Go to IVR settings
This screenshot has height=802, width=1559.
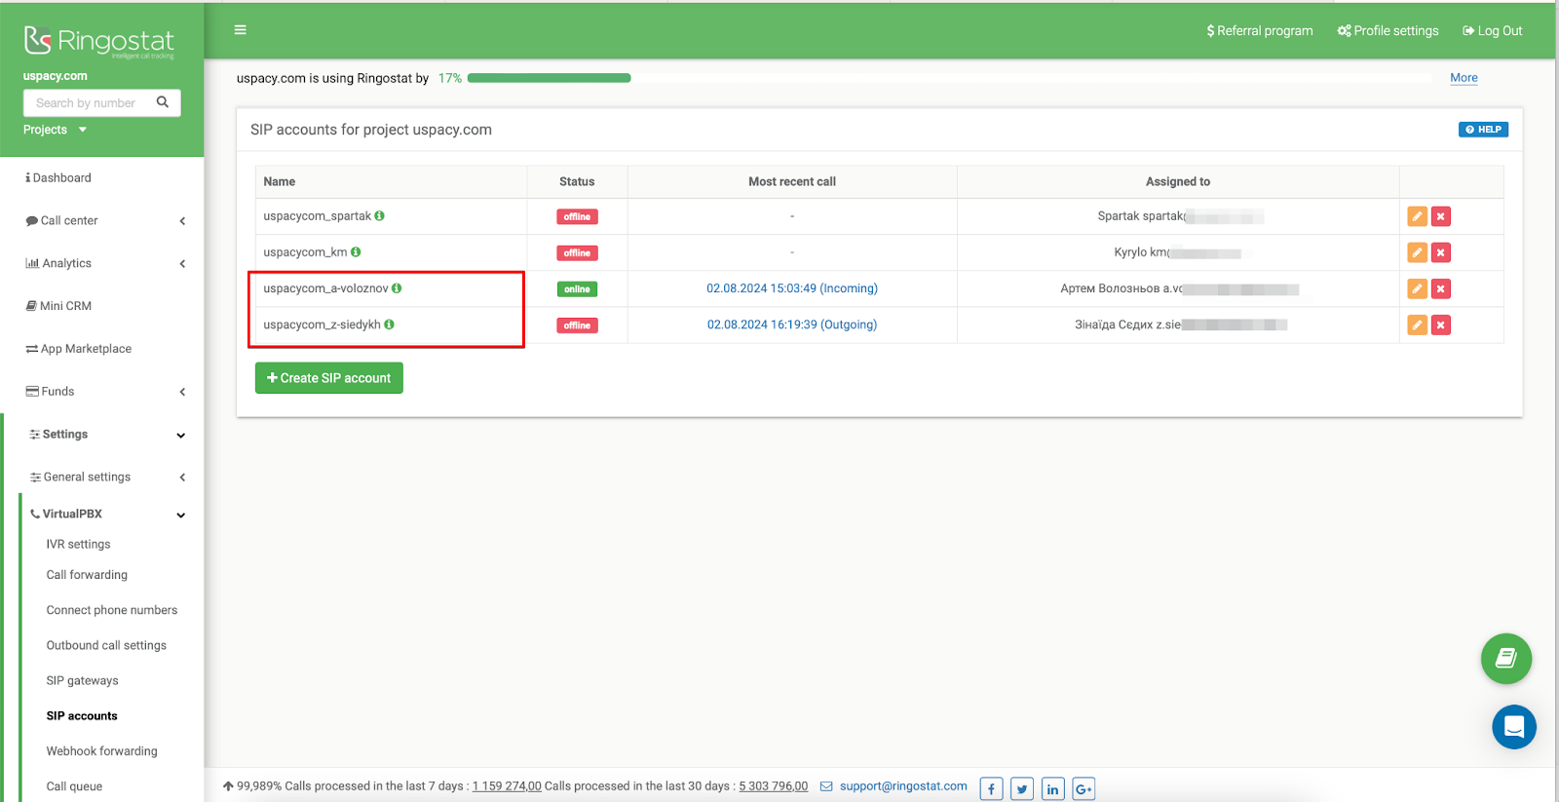(78, 545)
